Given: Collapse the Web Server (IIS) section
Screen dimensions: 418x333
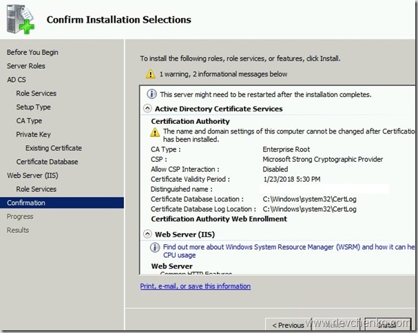Looking at the screenshot, I should click(147, 234).
